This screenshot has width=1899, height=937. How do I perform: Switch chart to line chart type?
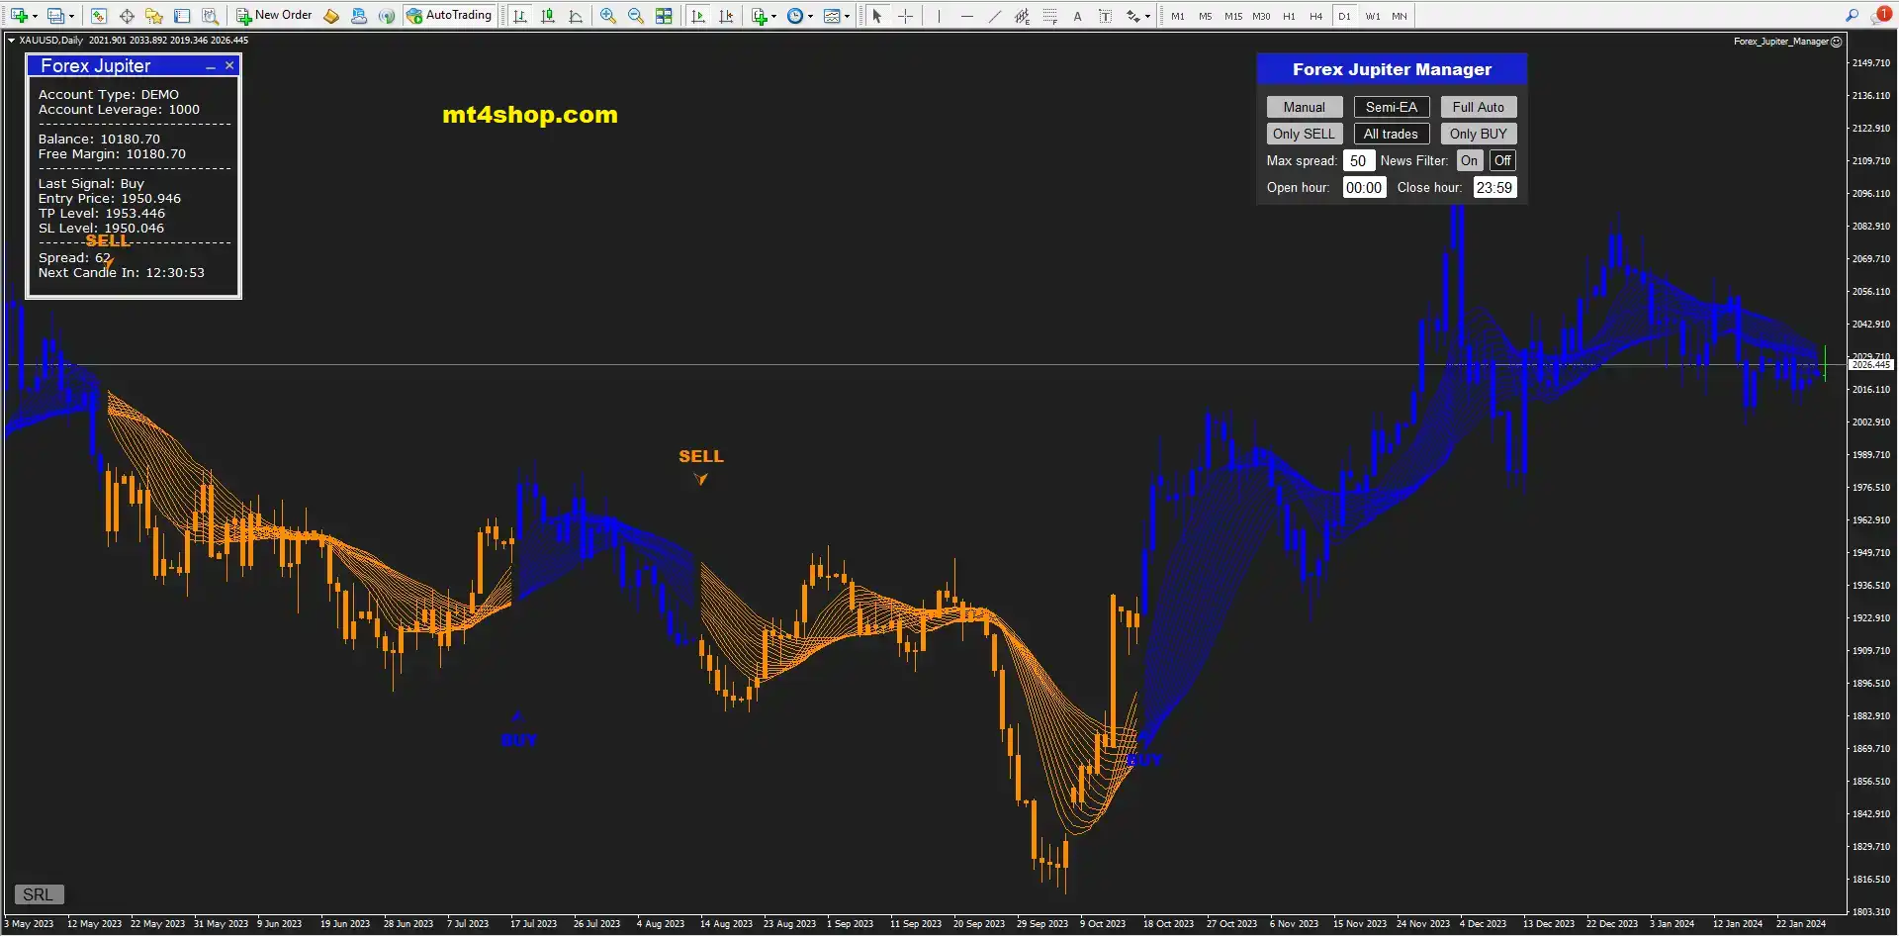[576, 16]
